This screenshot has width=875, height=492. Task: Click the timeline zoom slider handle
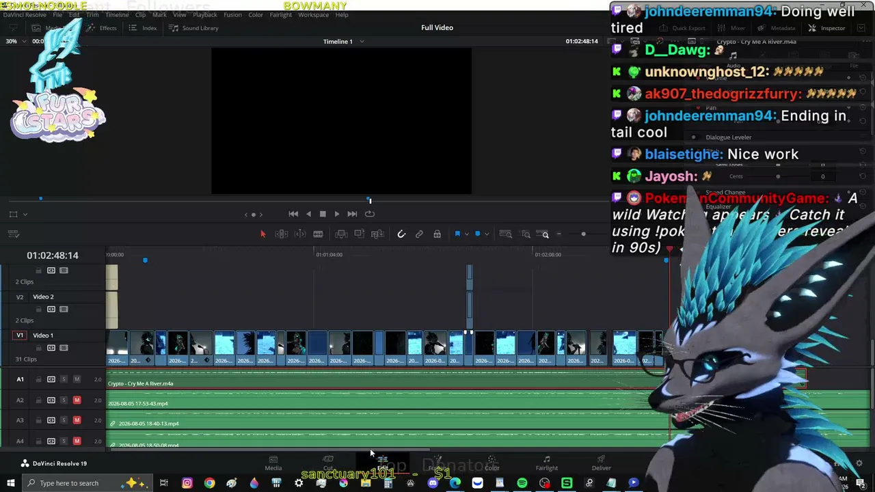[583, 234]
